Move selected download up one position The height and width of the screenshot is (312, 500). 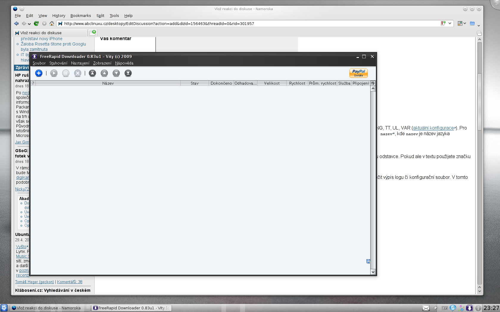click(x=104, y=73)
